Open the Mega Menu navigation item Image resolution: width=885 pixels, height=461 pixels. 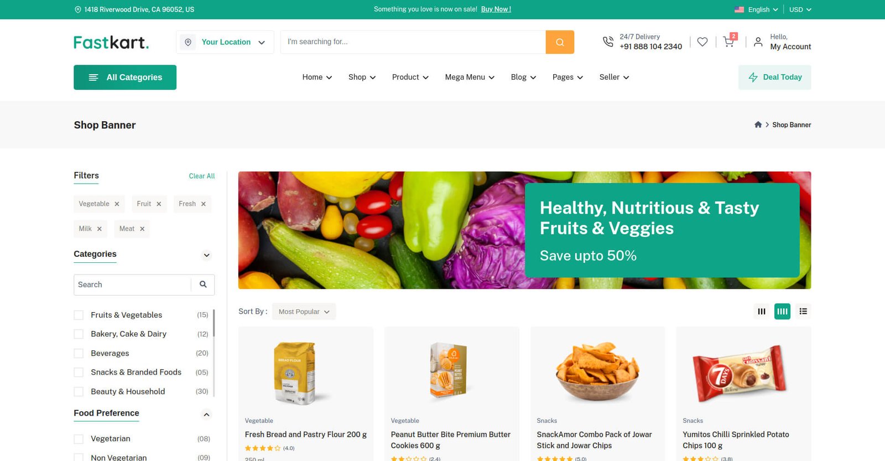coord(470,77)
